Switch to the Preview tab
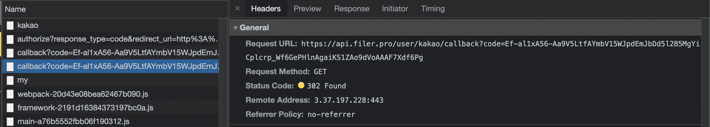 tap(307, 9)
